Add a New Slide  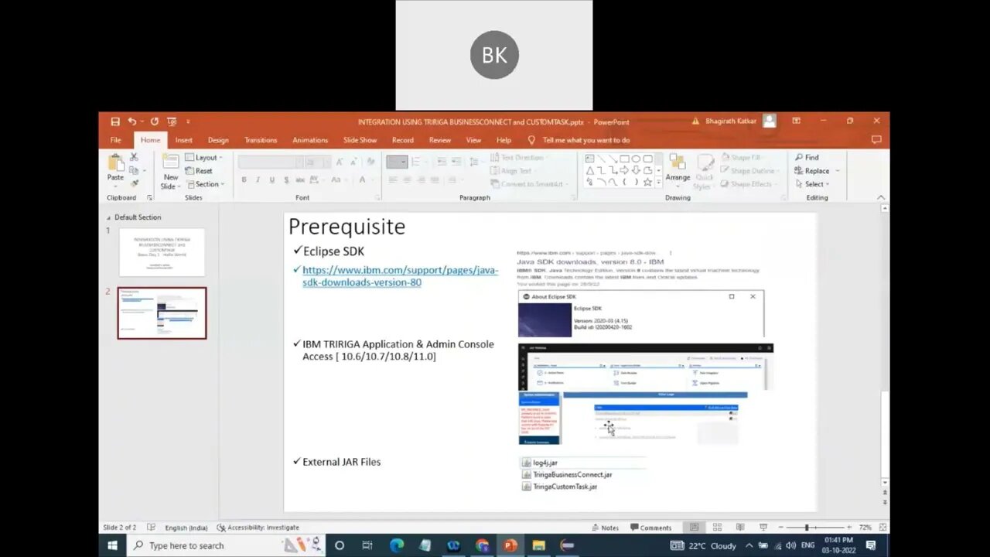(x=170, y=171)
